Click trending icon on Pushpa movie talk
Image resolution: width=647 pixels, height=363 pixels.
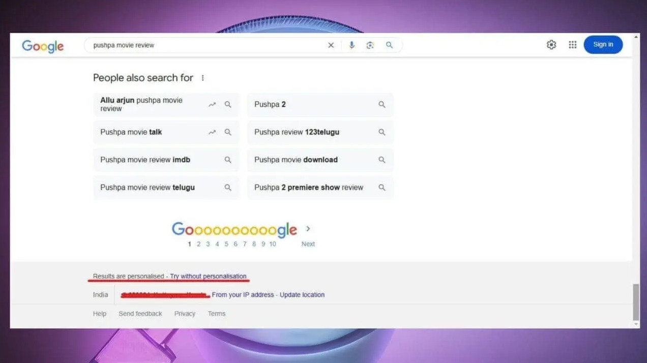[x=212, y=132]
